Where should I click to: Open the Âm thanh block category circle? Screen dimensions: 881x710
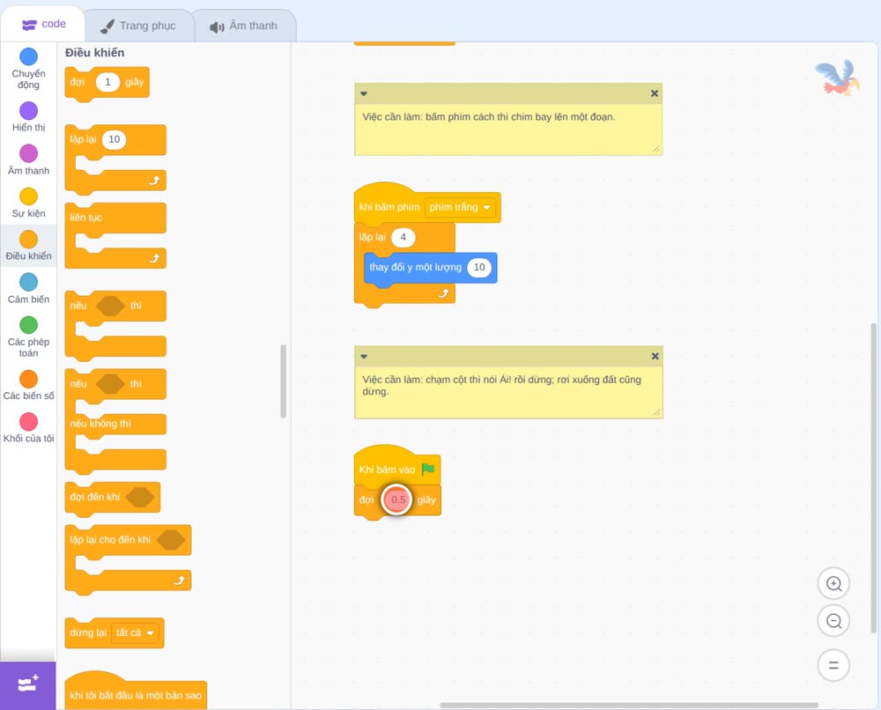[x=29, y=152]
